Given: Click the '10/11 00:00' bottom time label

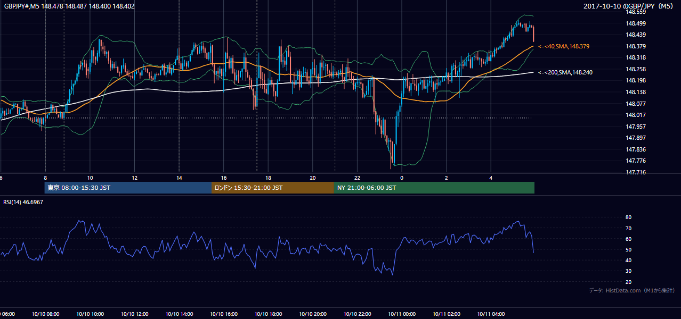Looking at the screenshot, I should (x=402, y=314).
